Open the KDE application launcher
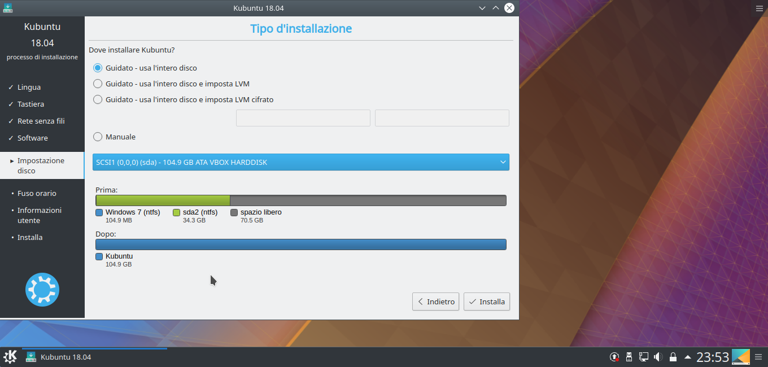 point(10,357)
